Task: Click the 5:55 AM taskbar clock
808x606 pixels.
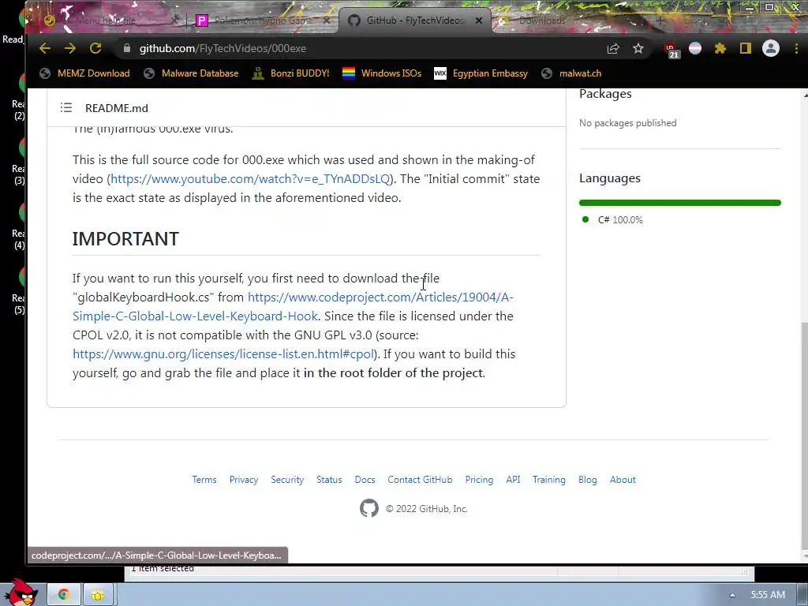Action: [x=768, y=595]
